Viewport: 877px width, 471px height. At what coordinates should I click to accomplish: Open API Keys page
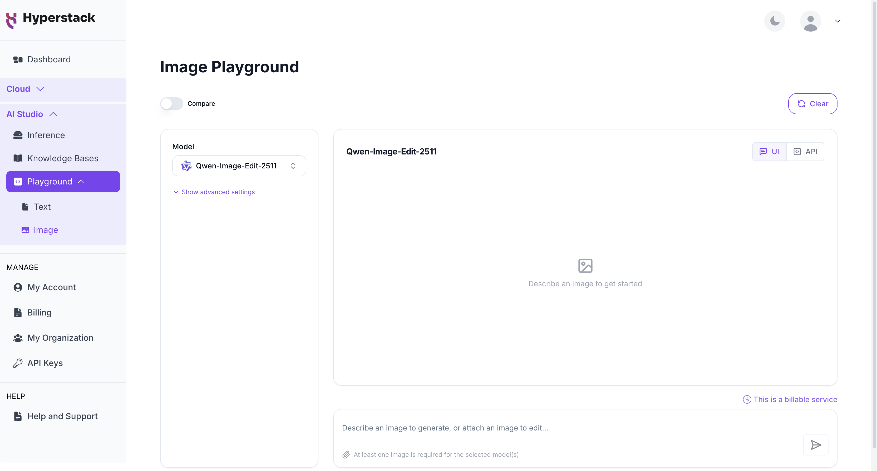[63, 363]
